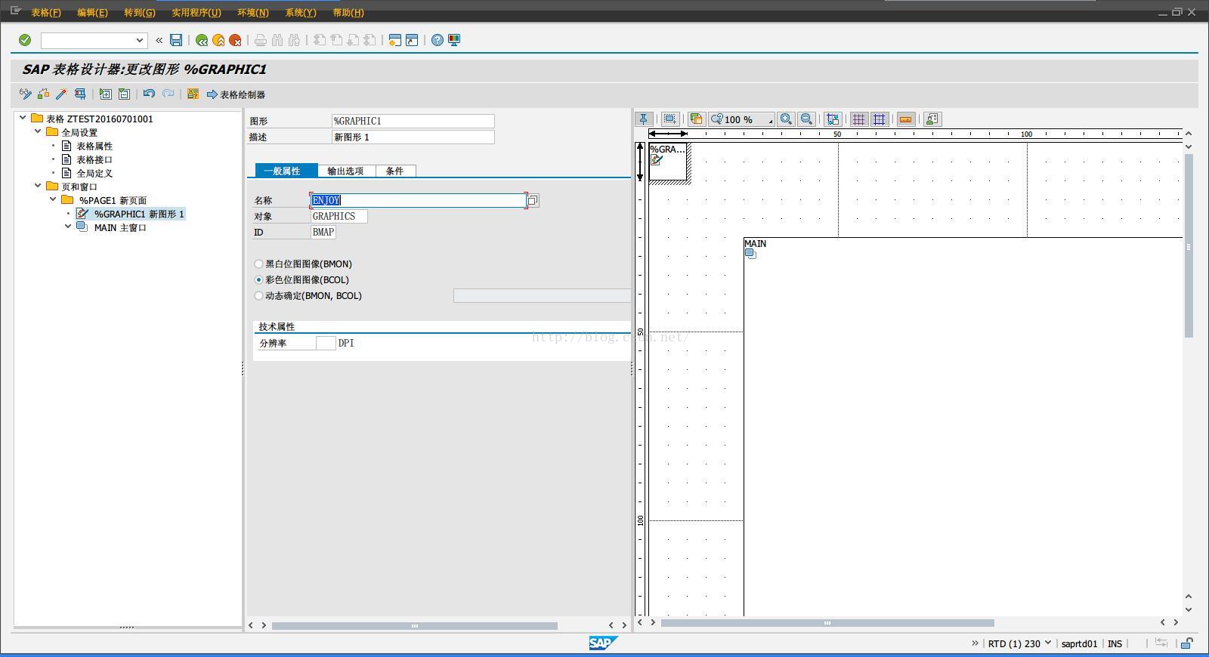Expand all tree nodes icon
This screenshot has width=1209, height=657.
pyautogui.click(x=106, y=94)
